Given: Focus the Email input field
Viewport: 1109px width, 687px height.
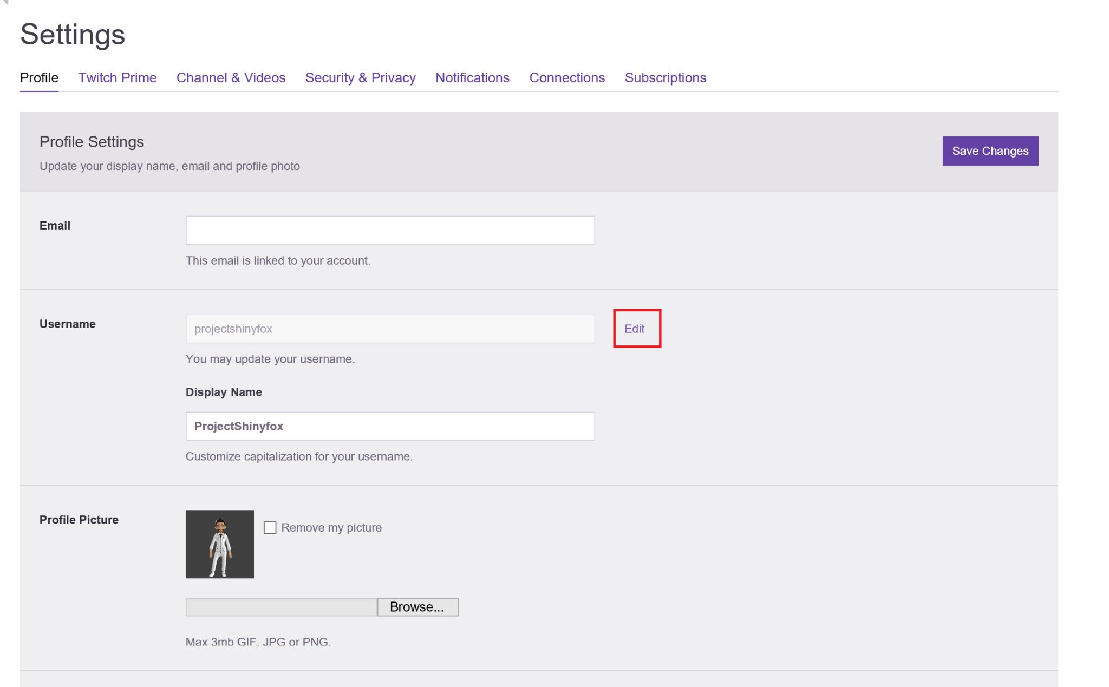Looking at the screenshot, I should 390,231.
